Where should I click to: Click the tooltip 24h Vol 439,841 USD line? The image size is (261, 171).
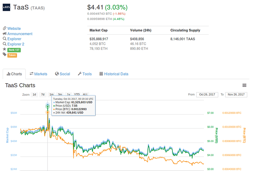68,113
